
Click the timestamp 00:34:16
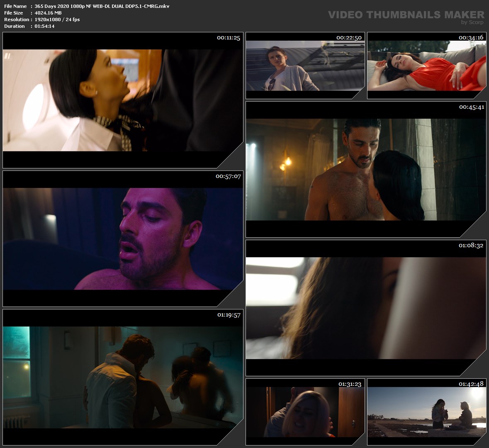pyautogui.click(x=471, y=37)
